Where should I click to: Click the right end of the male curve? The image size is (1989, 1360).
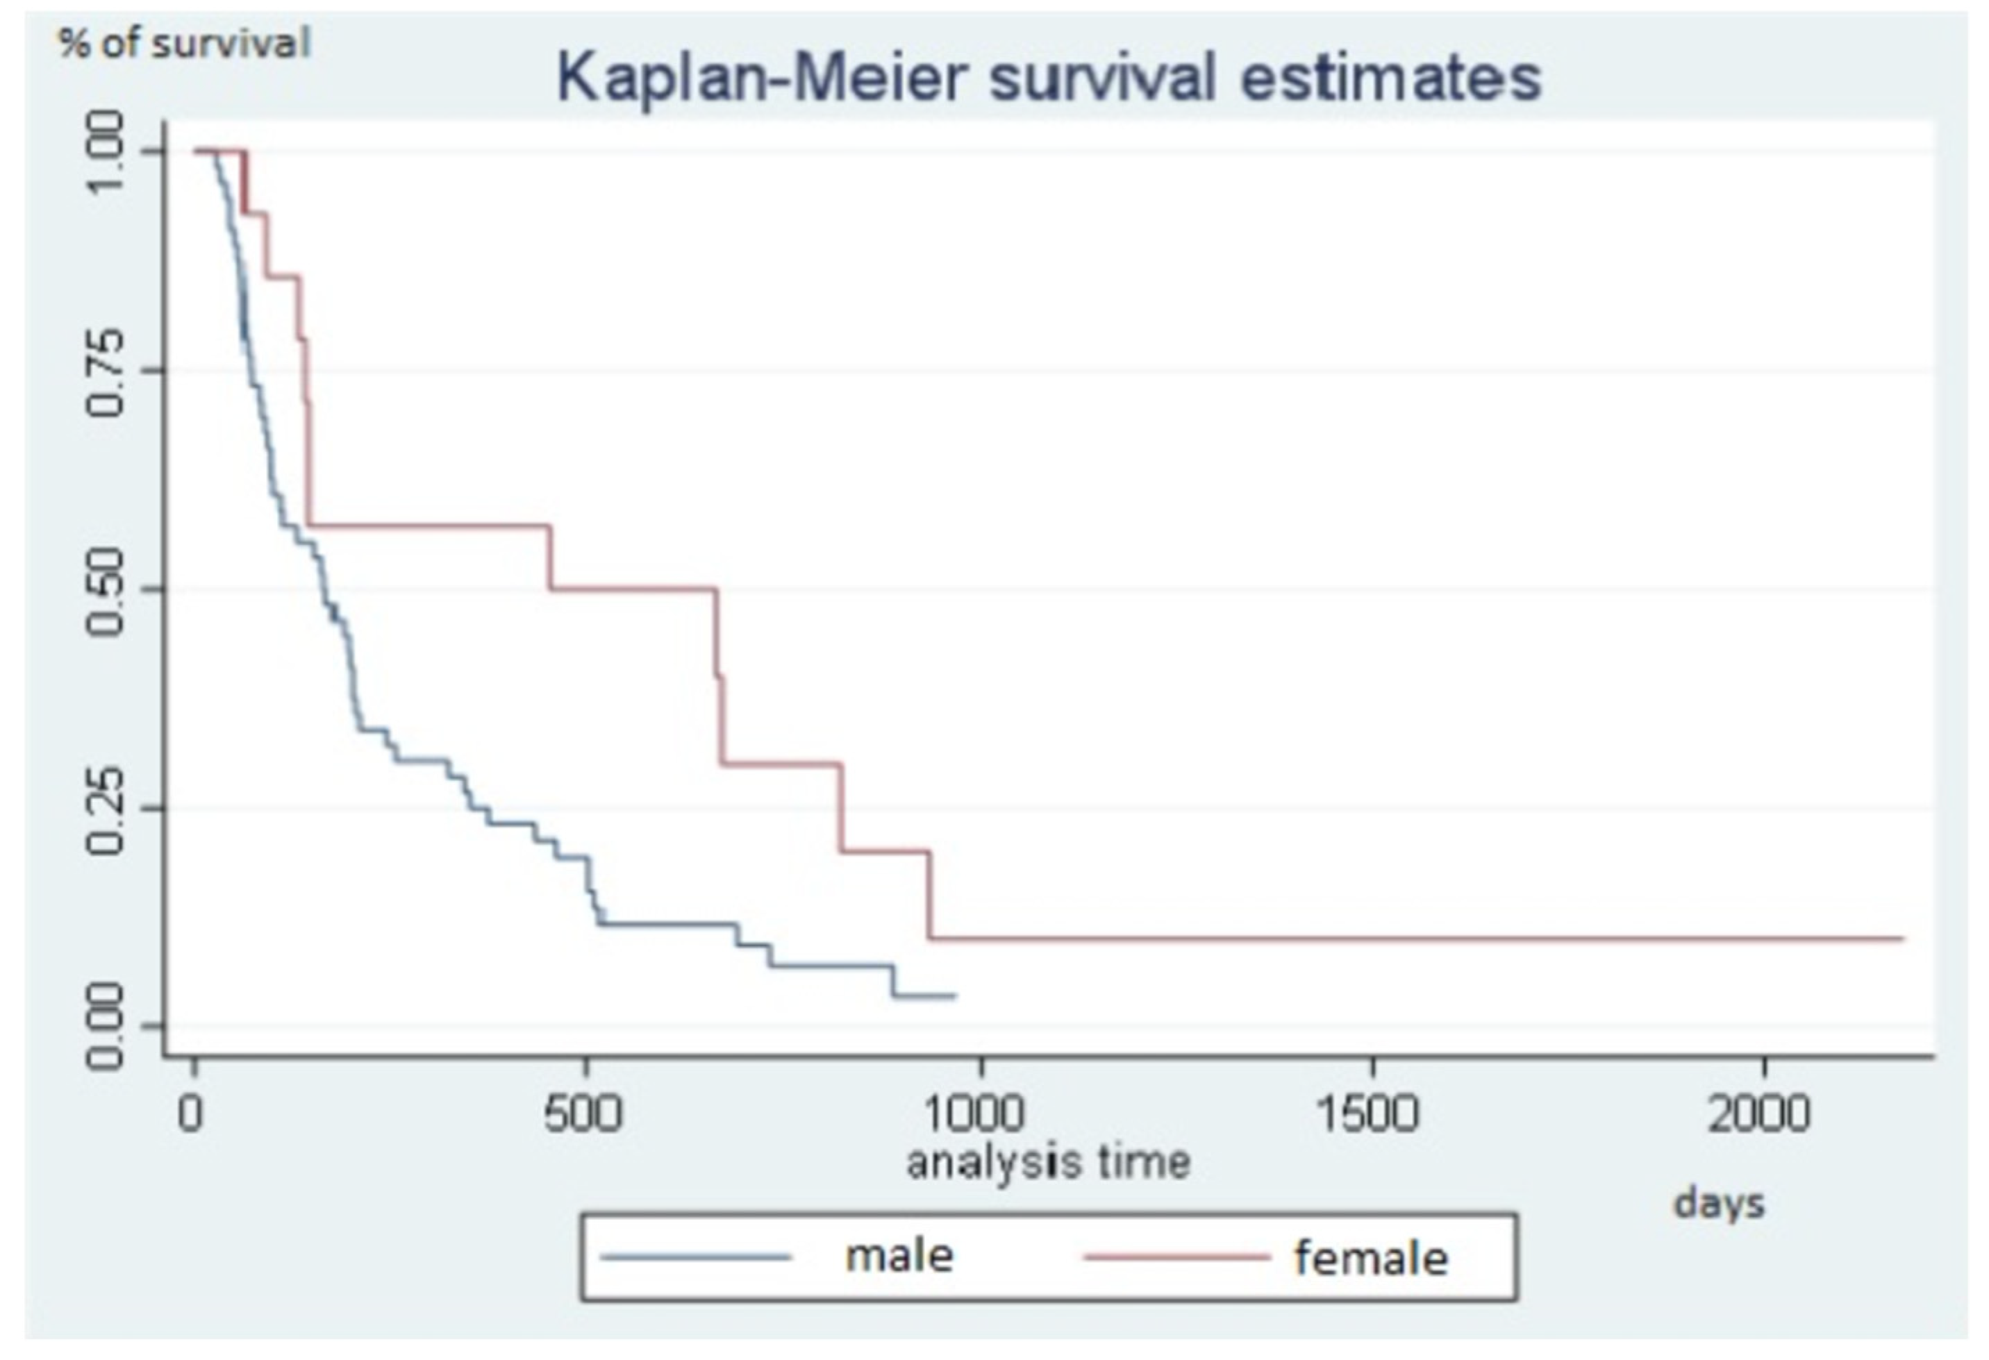tap(954, 996)
